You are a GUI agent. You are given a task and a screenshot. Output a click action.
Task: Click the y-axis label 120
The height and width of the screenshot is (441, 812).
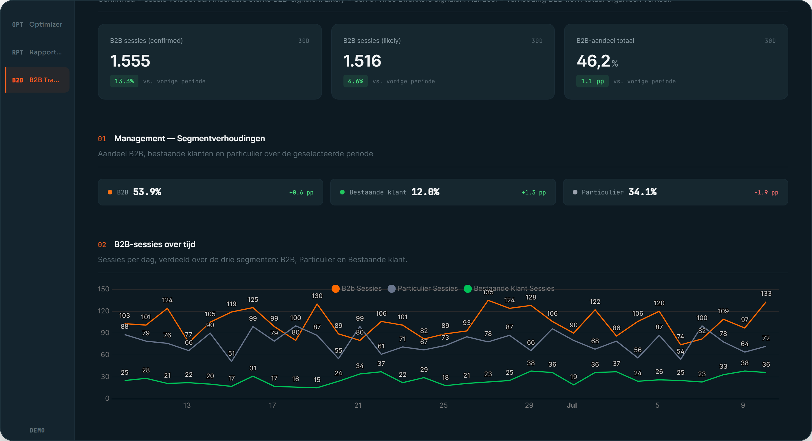[103, 311]
